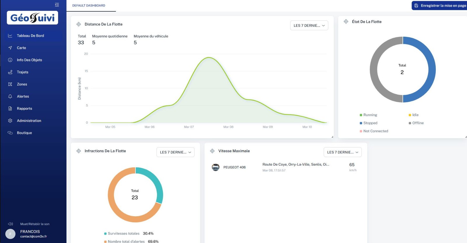Click the user avatar circle with F
Screen dimensions: 467x243
tap(11, 234)
